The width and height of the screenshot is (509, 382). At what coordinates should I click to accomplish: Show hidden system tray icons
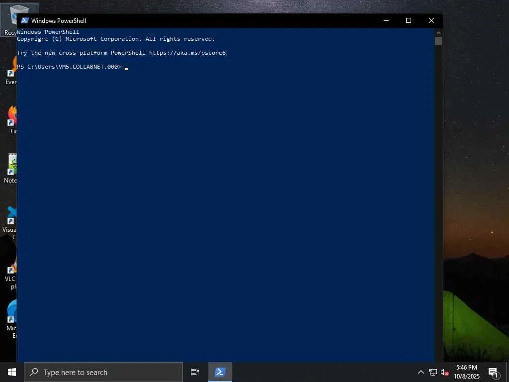pyautogui.click(x=421, y=372)
